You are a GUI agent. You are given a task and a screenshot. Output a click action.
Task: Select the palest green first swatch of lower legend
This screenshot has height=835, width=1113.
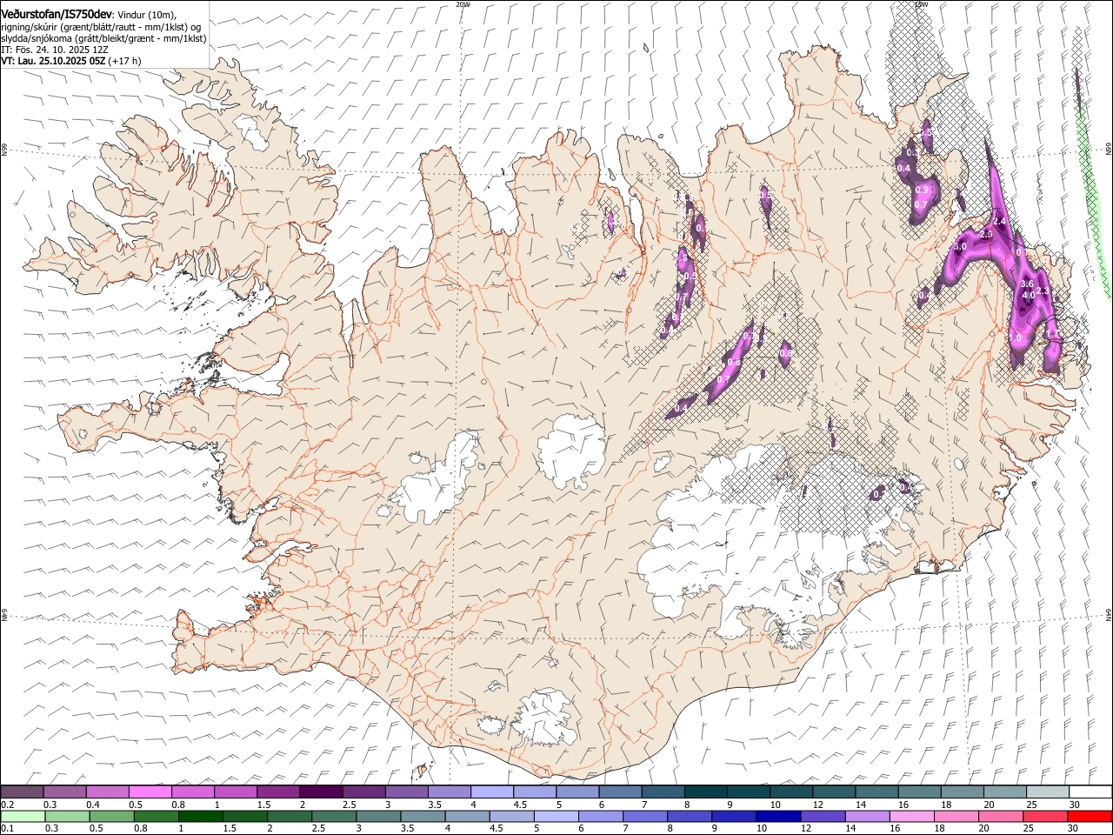coord(23,817)
